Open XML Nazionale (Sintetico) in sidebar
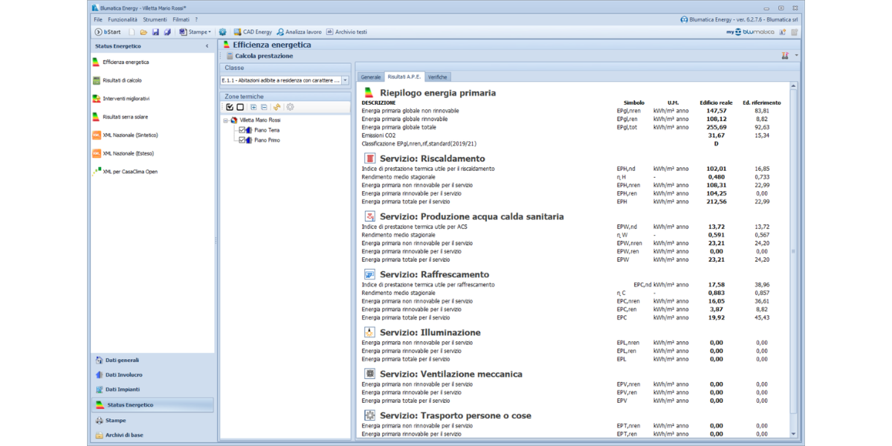 (x=125, y=135)
